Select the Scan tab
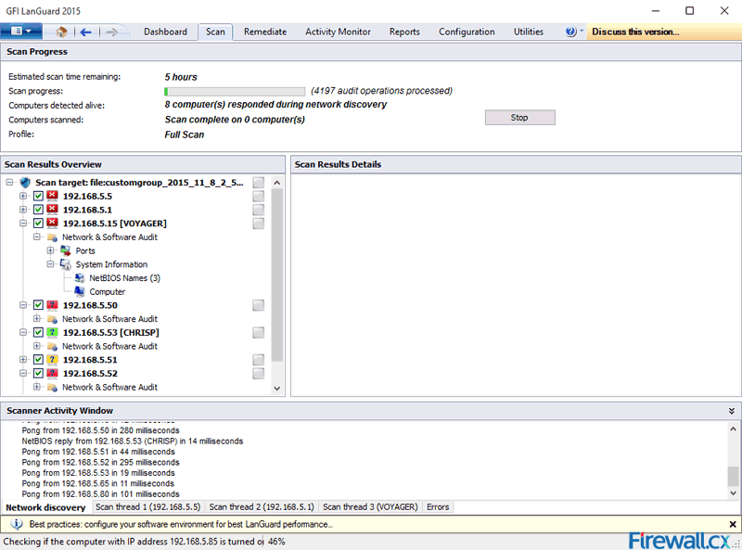Image resolution: width=742 pixels, height=550 pixels. pos(215,32)
